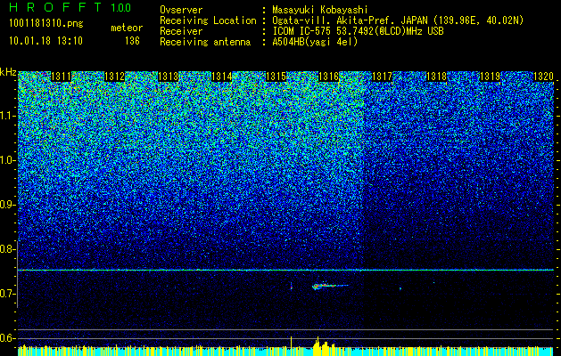Click the meteor count value 136

pyautogui.click(x=132, y=41)
